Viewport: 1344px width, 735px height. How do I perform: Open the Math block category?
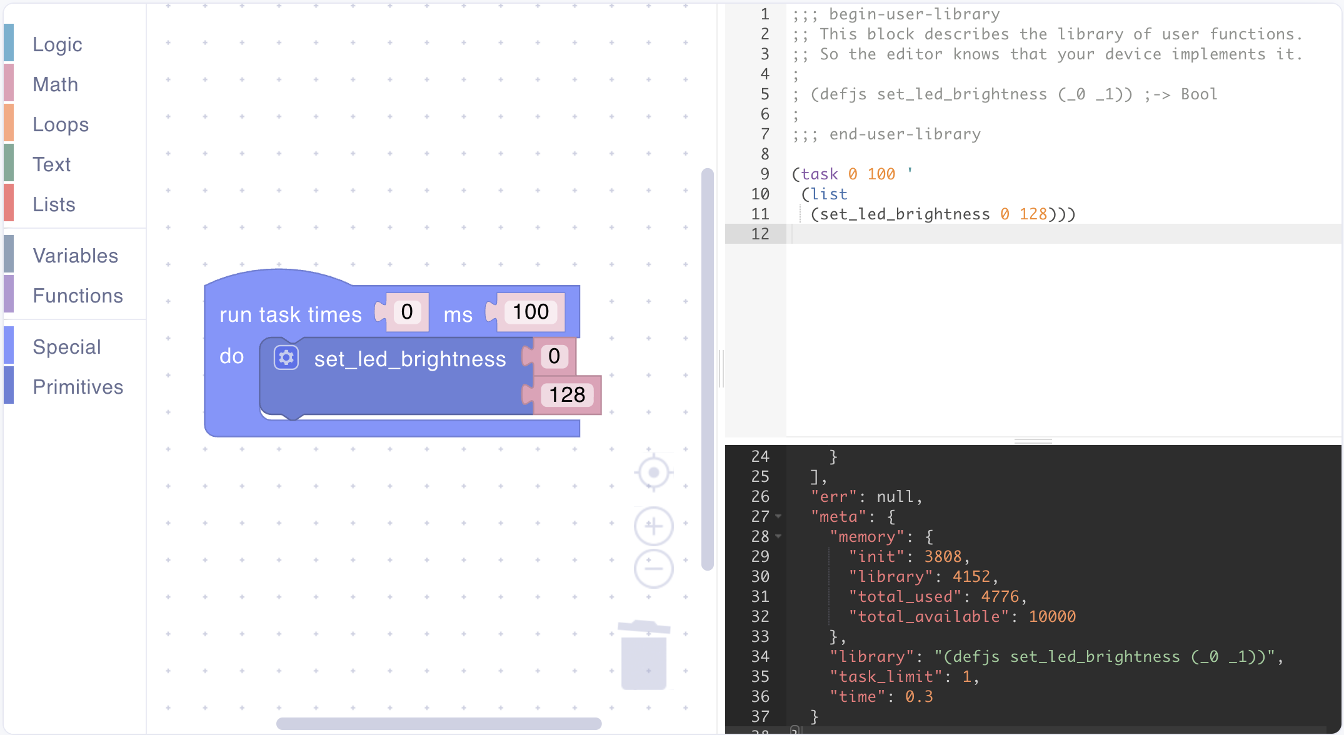(56, 84)
